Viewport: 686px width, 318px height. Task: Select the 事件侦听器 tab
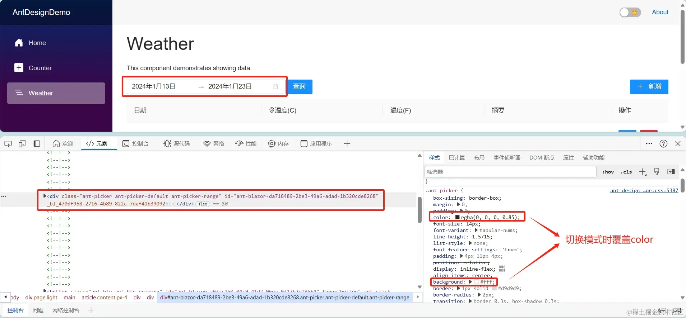[507, 158]
